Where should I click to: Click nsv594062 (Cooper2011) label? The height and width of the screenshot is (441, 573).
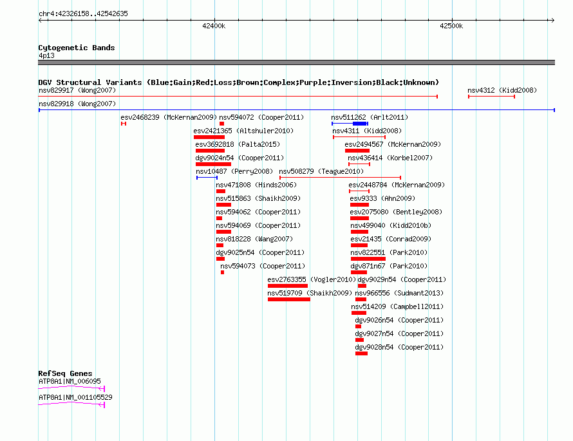[258, 212]
